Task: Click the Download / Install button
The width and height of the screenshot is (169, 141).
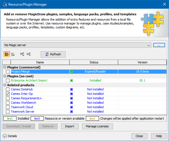Action: coord(19,126)
